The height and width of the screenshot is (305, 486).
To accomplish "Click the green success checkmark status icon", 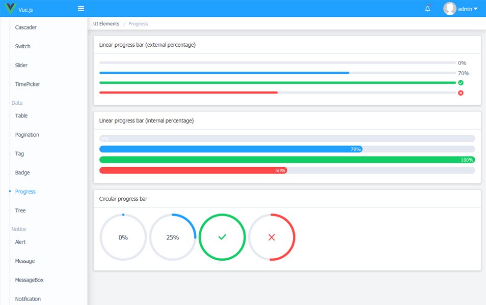I will pos(461,82).
